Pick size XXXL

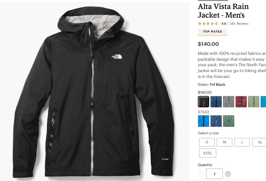(208, 153)
